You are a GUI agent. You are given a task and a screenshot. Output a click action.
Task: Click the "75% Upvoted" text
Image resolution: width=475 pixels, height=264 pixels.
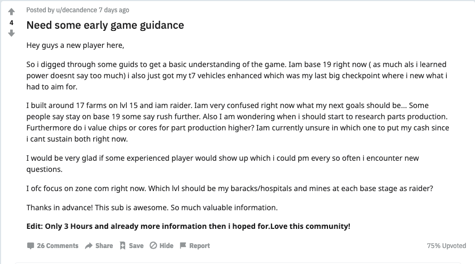pos(446,246)
